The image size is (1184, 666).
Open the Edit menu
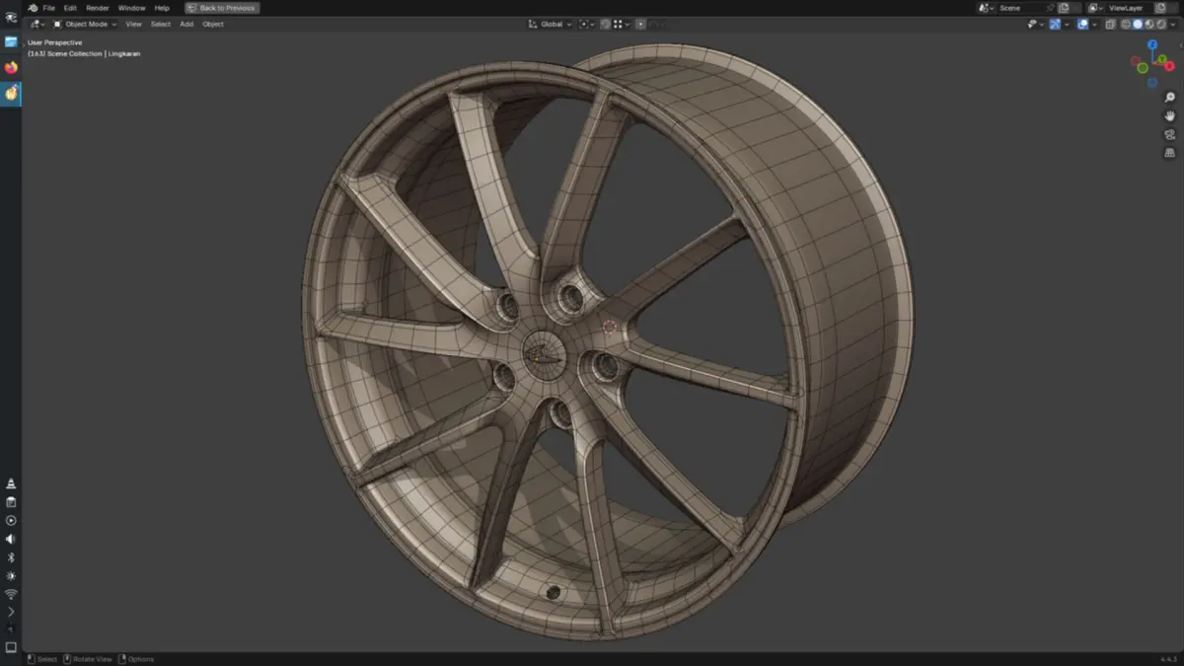(x=71, y=8)
